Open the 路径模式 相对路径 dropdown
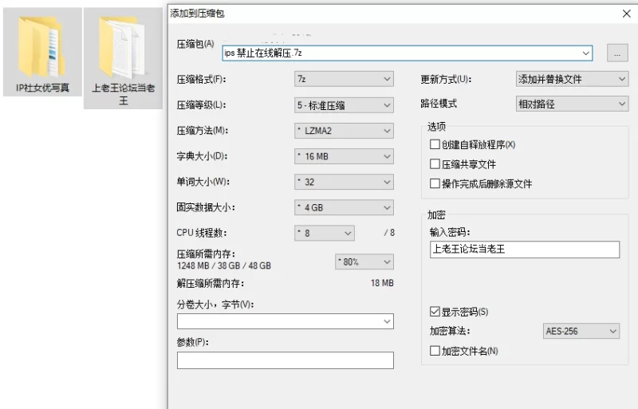 (572, 104)
